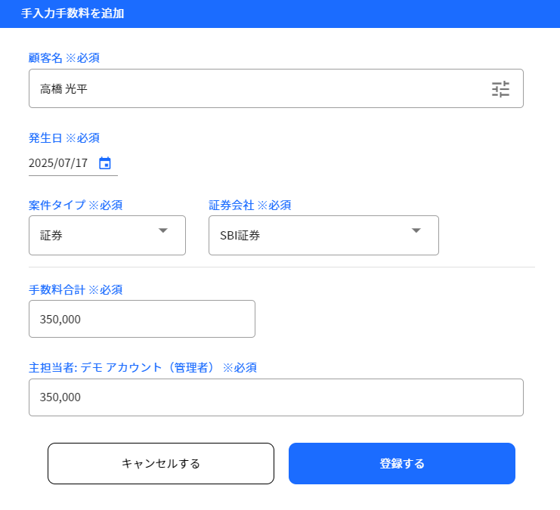Click the 主担当者: デモ アカウント label
Viewport: 560px width, 510px height.
tap(143, 367)
